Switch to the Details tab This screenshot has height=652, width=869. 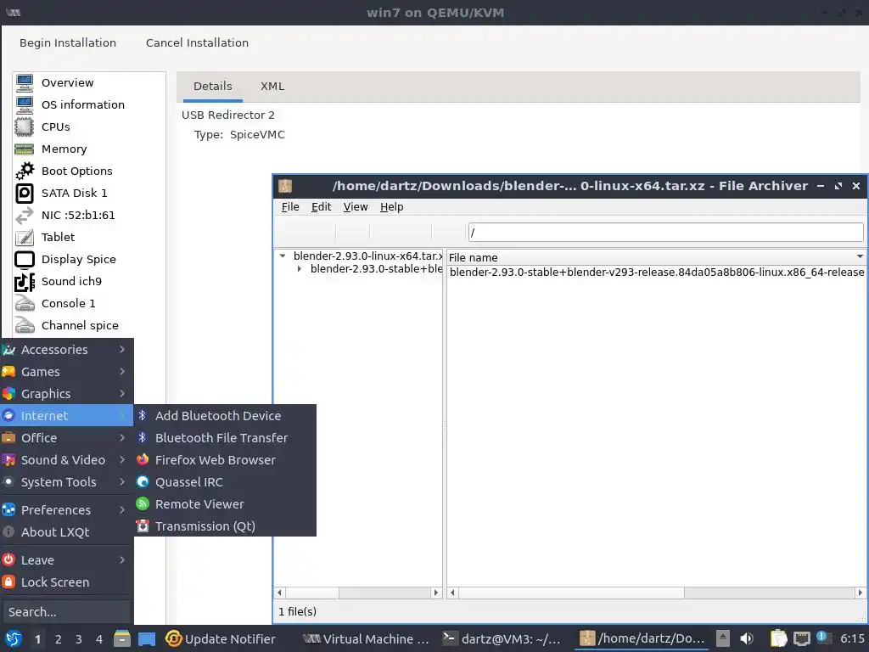pos(213,86)
